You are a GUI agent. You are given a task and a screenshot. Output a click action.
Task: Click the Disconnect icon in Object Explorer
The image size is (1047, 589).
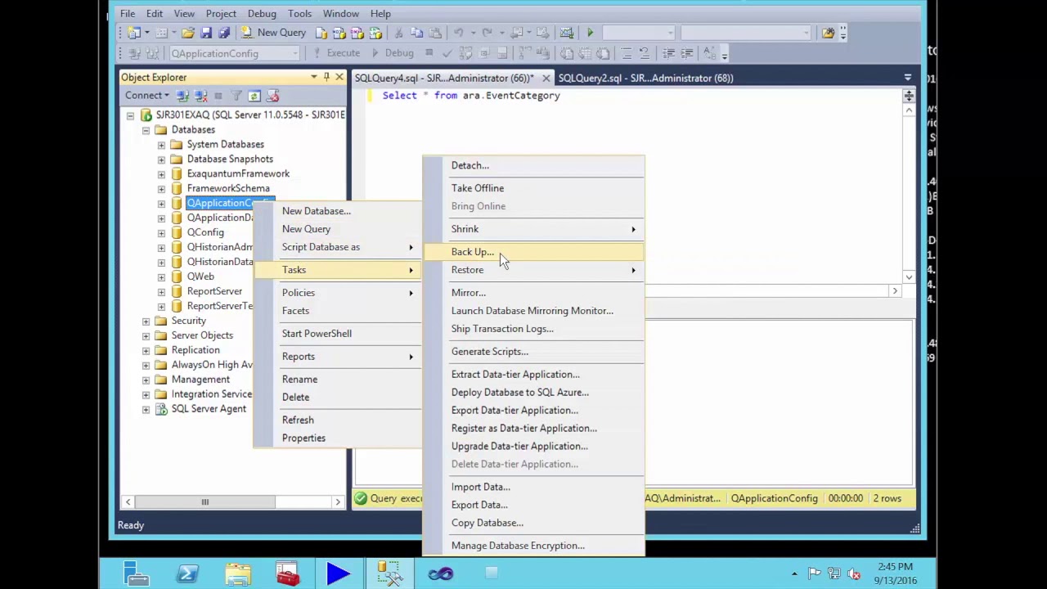(200, 96)
